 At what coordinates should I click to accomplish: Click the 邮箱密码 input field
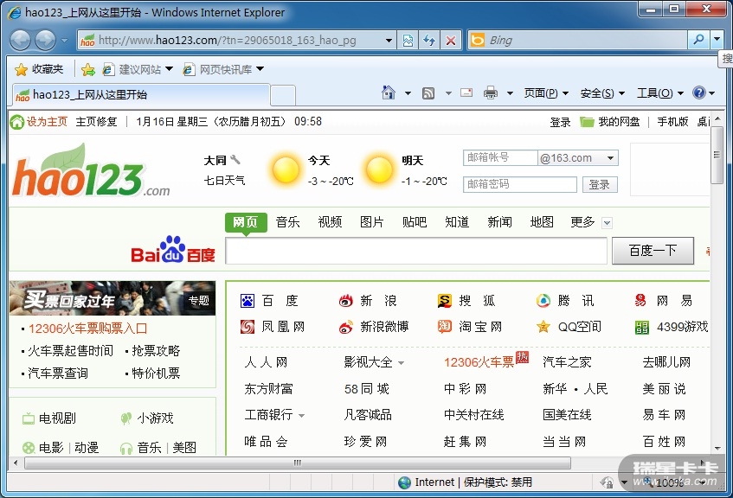[x=520, y=184]
